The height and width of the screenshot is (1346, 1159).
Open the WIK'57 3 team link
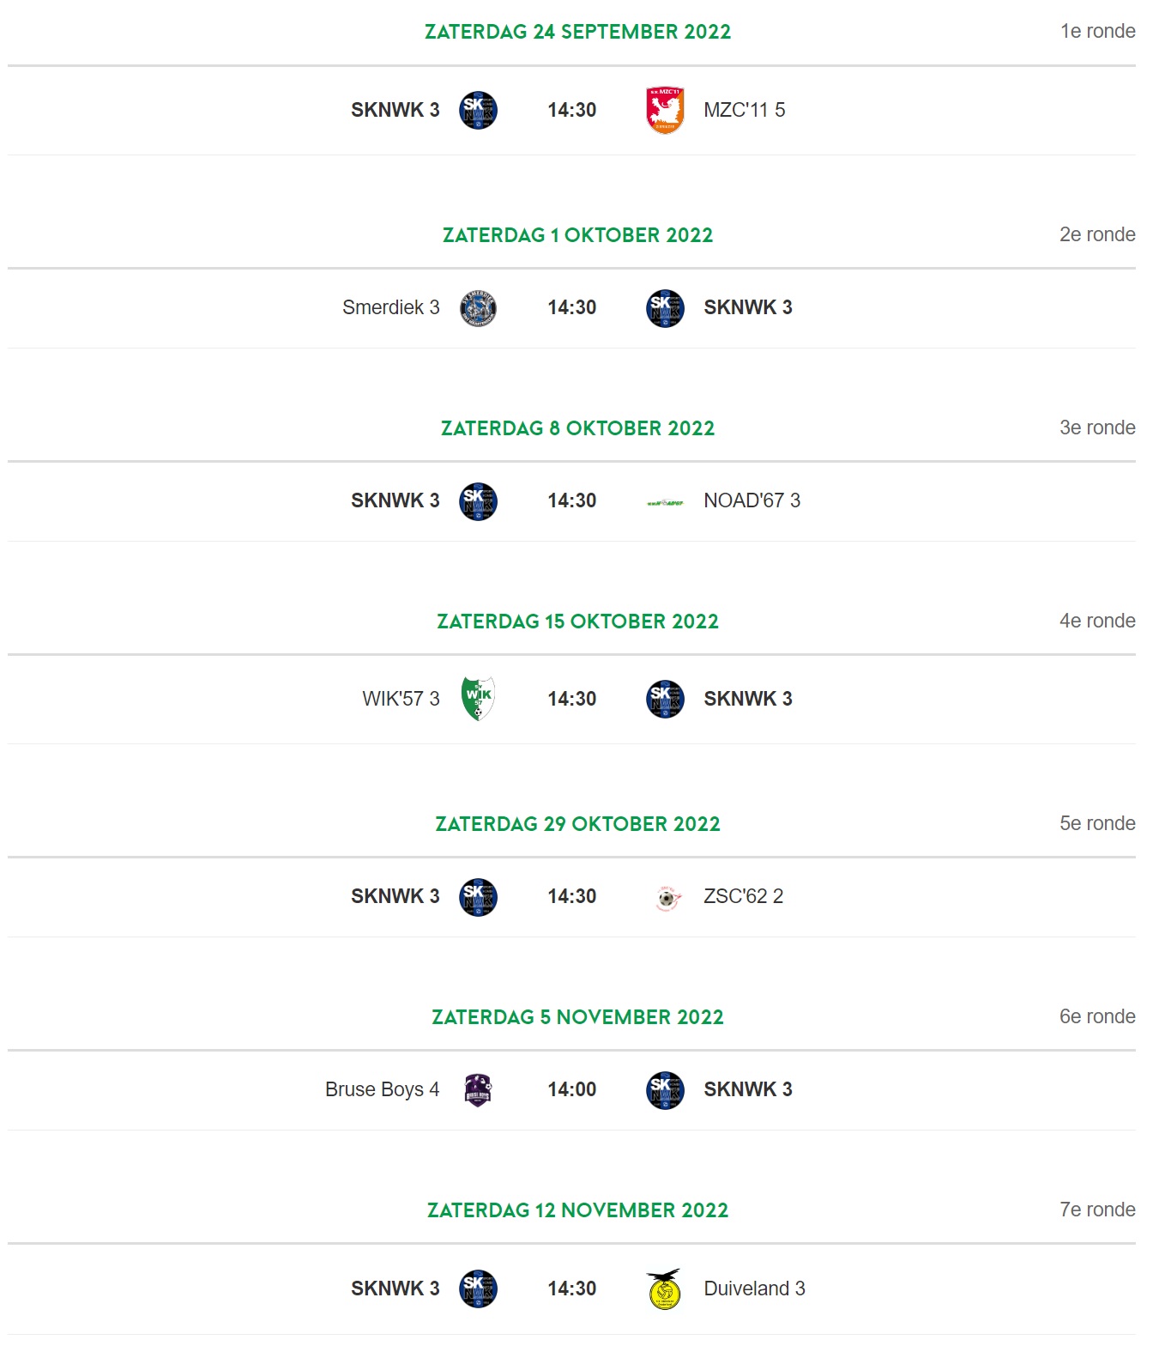(401, 699)
